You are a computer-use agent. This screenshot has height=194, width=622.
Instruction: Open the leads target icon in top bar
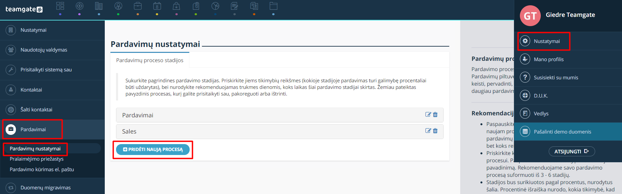tap(80, 6)
